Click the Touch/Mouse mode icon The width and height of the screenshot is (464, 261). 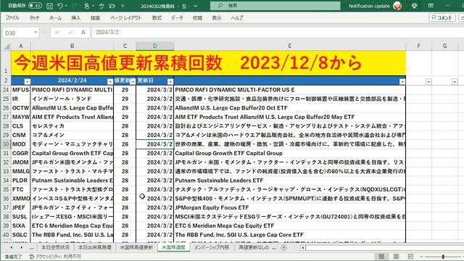pyautogui.click(x=87, y=6)
